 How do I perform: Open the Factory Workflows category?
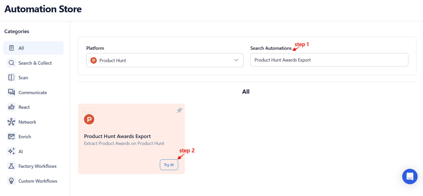[37, 166]
